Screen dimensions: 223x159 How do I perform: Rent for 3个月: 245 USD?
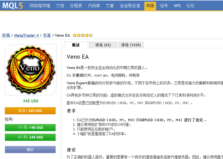tap(30, 137)
